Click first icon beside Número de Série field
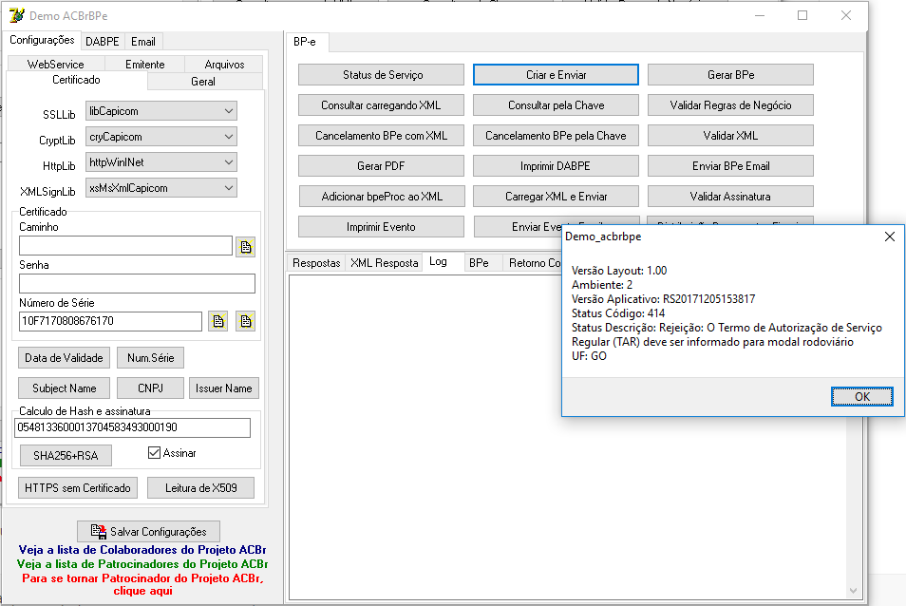The height and width of the screenshot is (606, 906). pyautogui.click(x=217, y=321)
